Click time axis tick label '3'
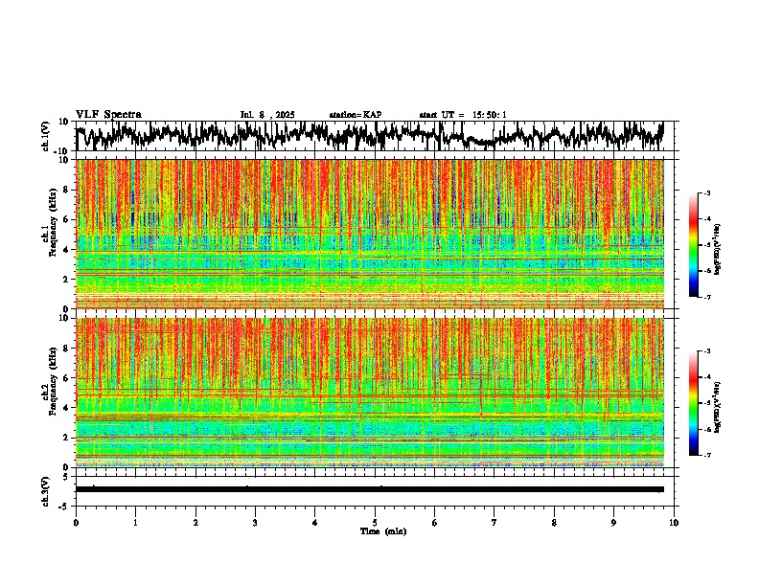759x586 pixels. [x=255, y=523]
